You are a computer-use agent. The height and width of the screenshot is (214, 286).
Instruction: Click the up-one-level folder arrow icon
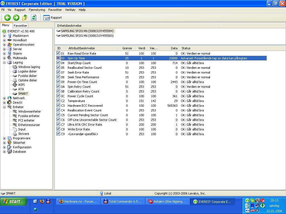tap(25, 18)
